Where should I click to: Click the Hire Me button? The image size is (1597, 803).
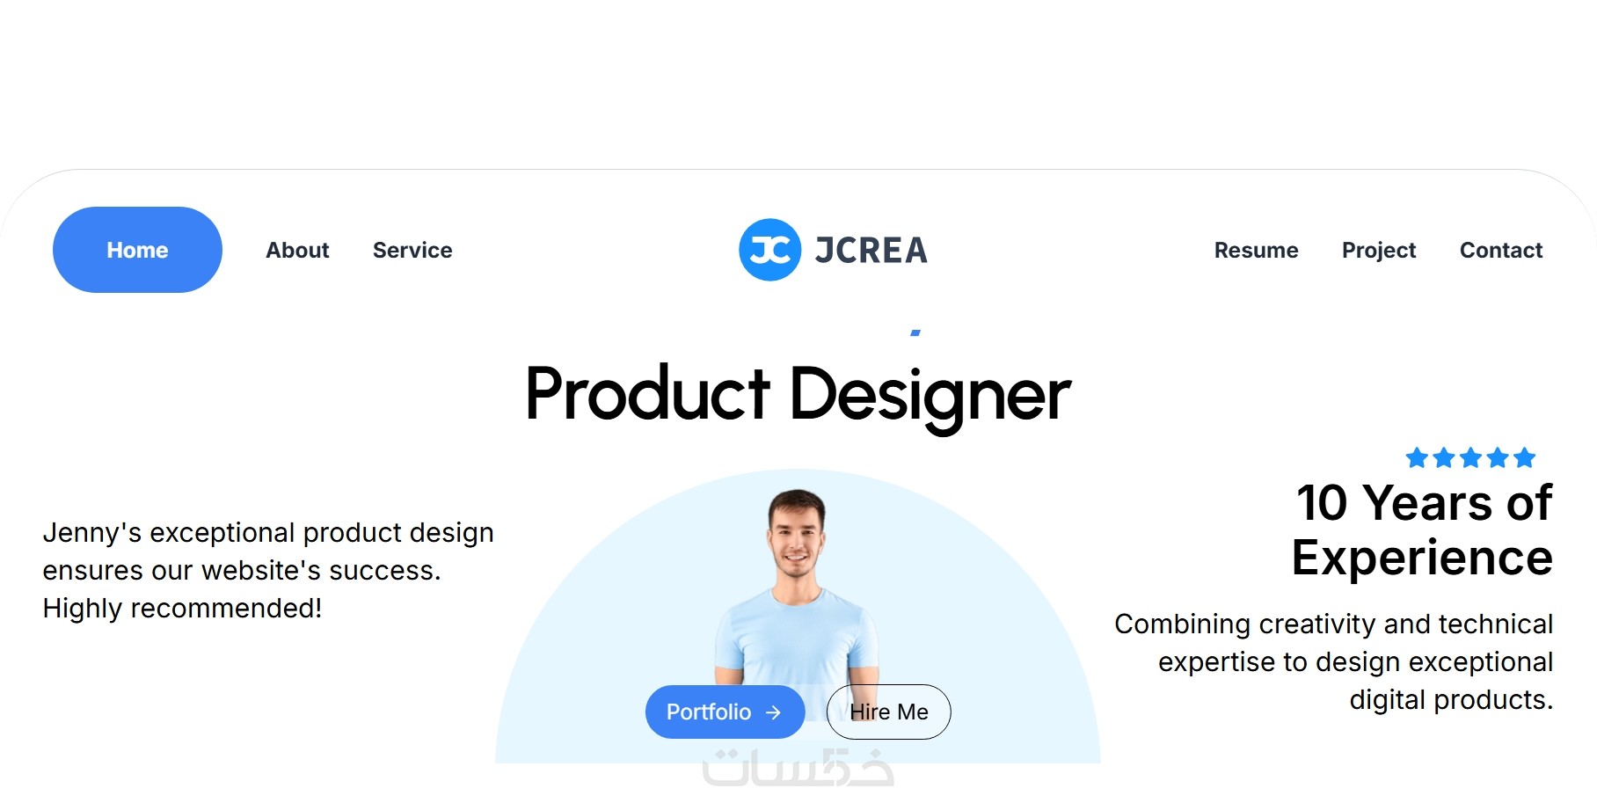[888, 712]
